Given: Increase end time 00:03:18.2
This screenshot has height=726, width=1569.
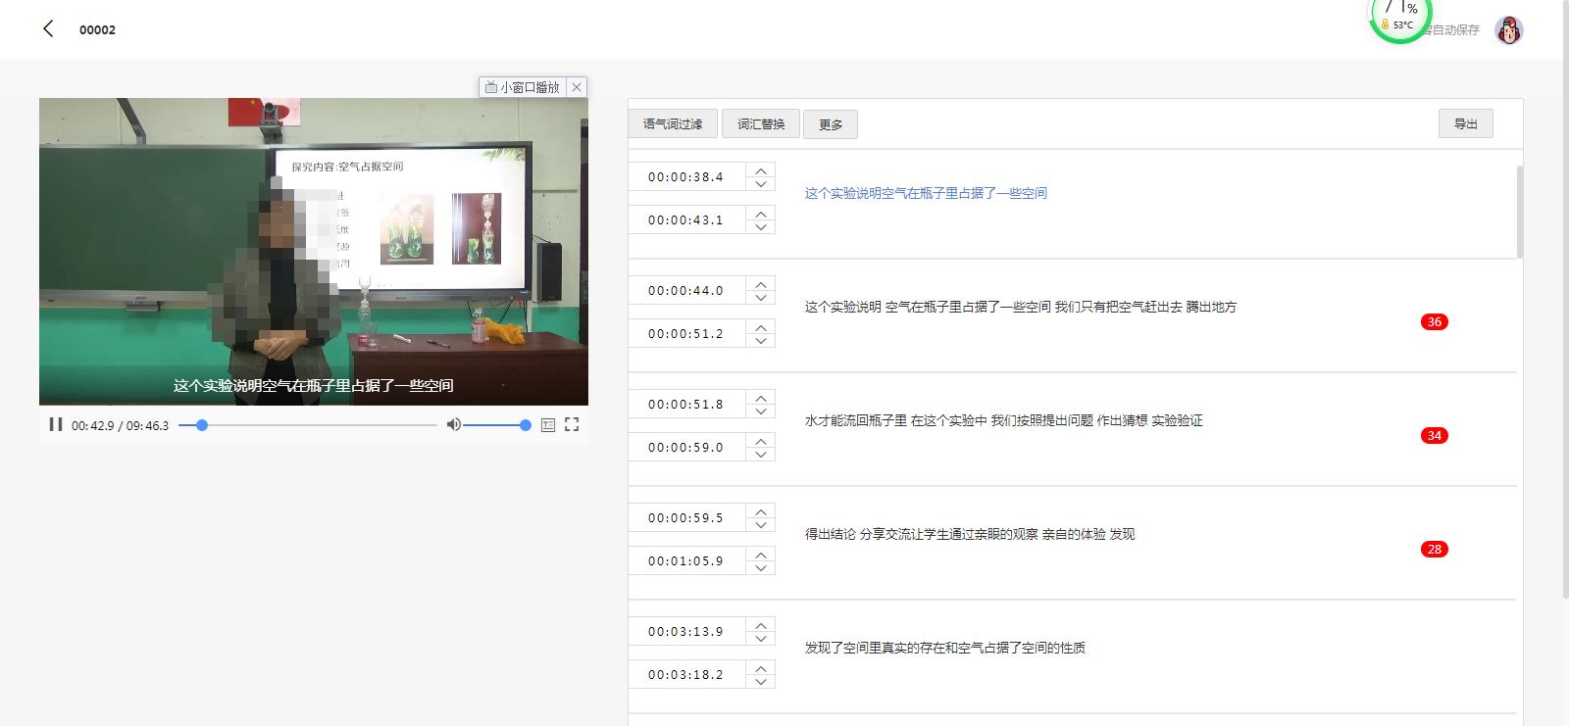Looking at the screenshot, I should pos(761,667).
